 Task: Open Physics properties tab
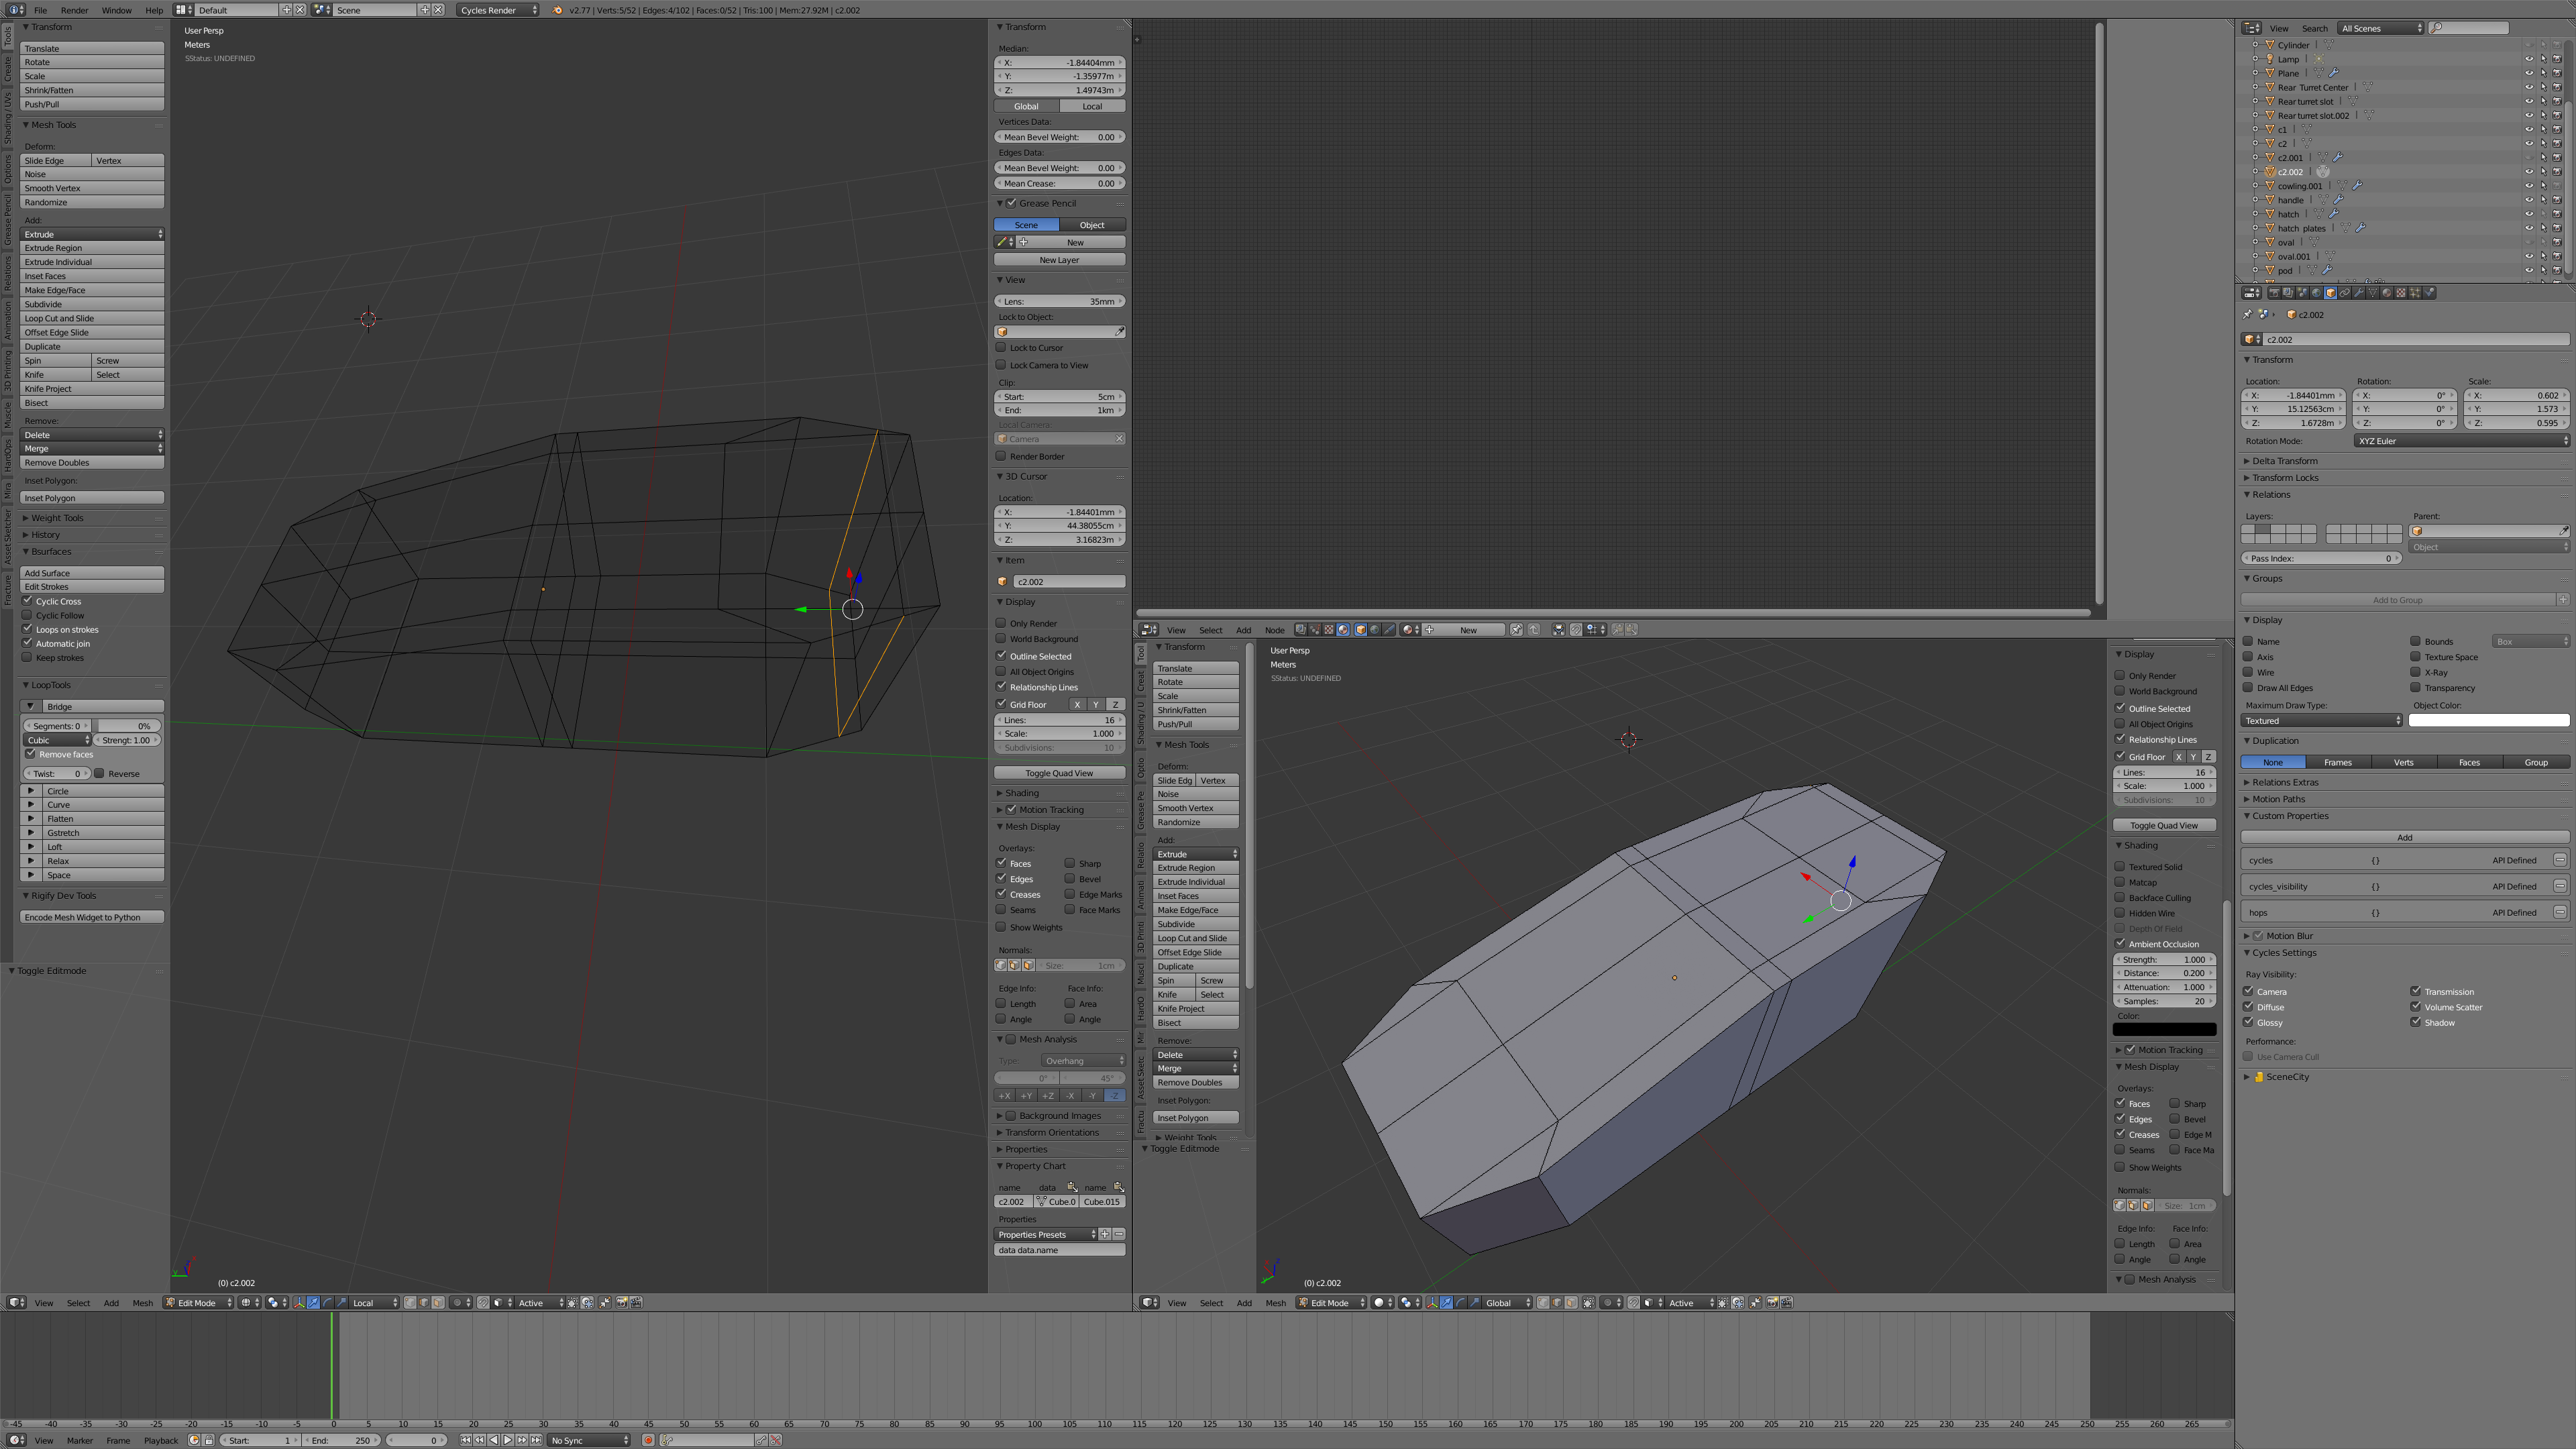(x=2429, y=293)
